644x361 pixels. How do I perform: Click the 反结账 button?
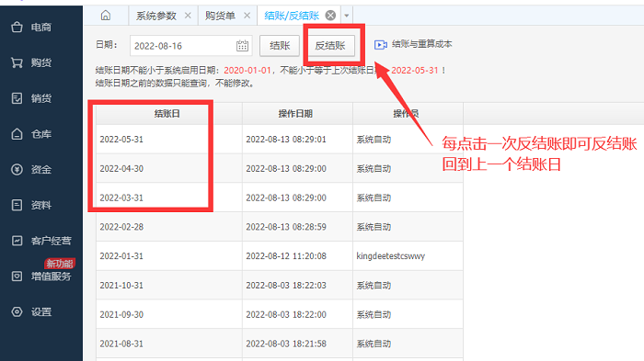click(x=330, y=46)
